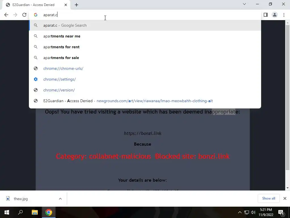This screenshot has height=218, width=290.
Task: Click the page vertical scrollbar thumb
Action: click(287, 98)
